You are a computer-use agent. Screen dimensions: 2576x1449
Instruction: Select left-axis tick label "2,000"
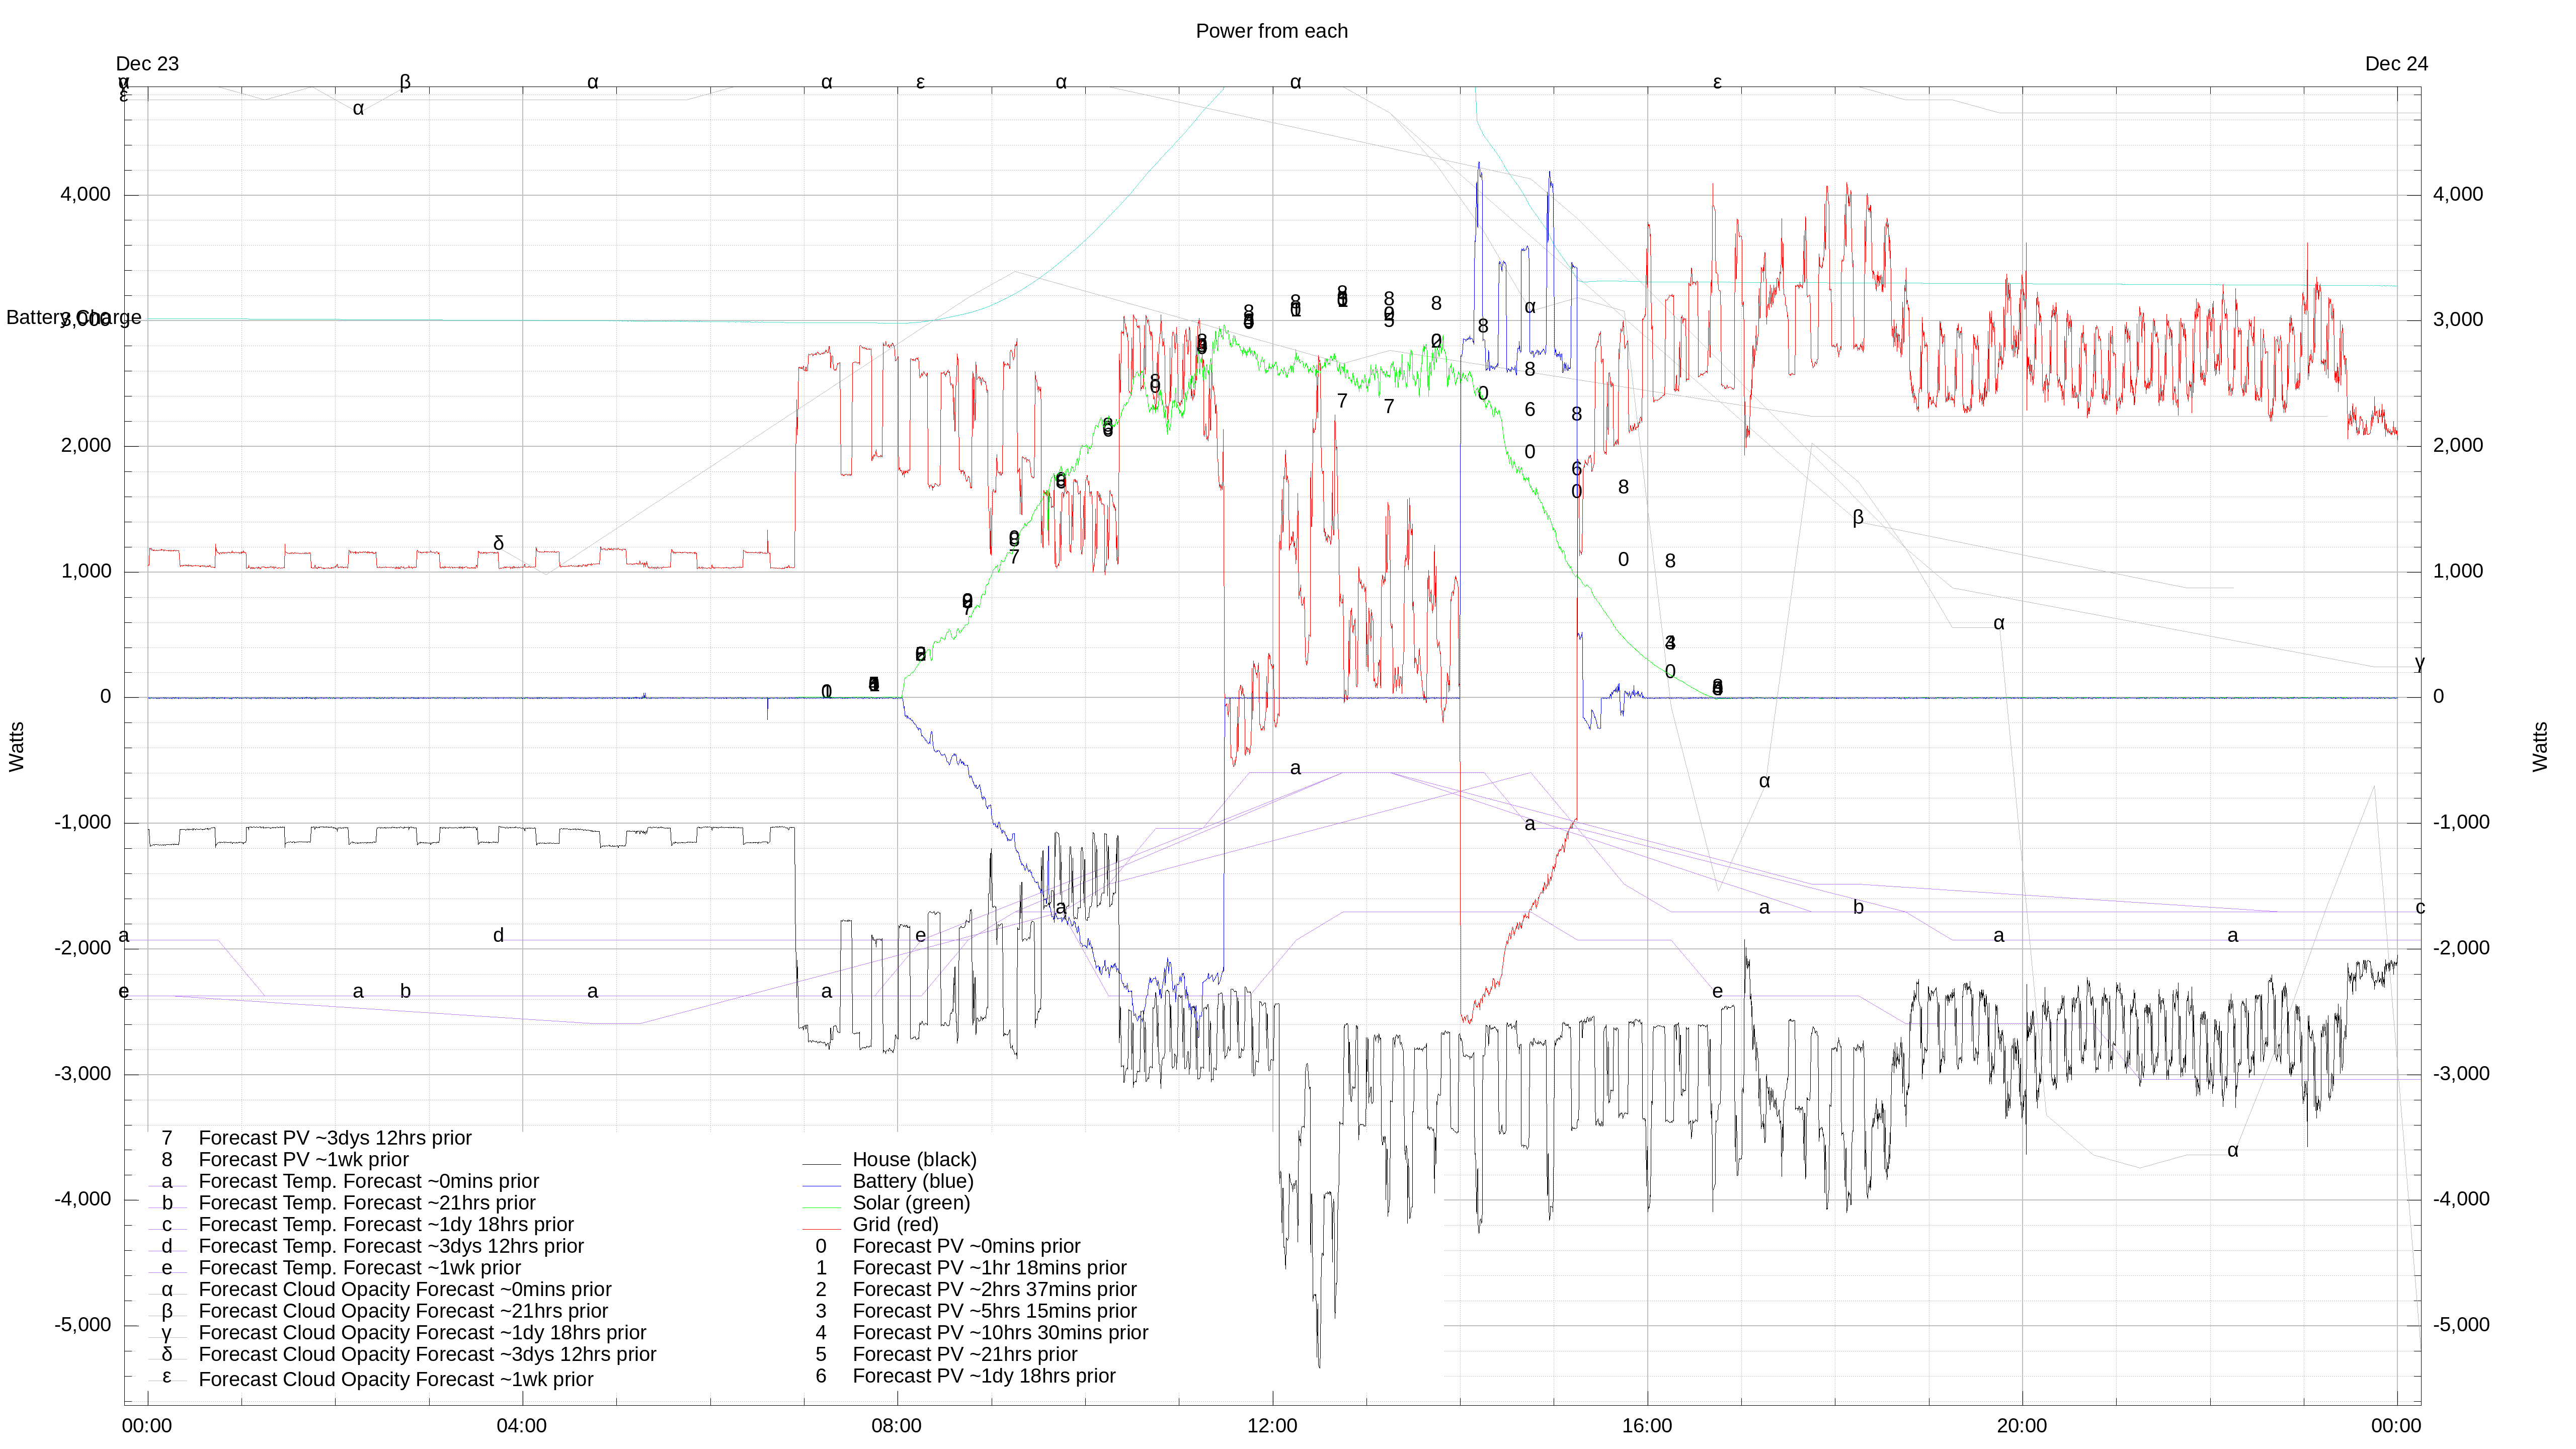tap(86, 445)
